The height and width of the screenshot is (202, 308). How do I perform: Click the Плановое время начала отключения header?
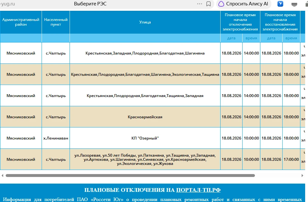pyautogui.click(x=240, y=22)
